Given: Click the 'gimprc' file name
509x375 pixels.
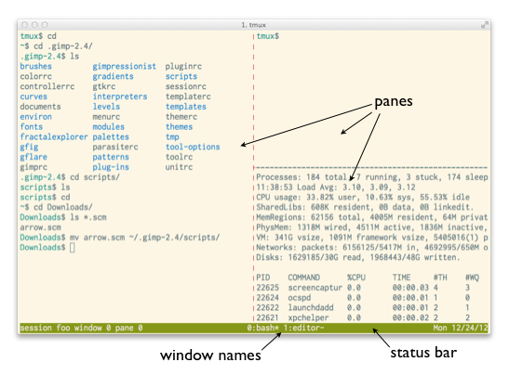Looking at the screenshot, I should pos(33,167).
